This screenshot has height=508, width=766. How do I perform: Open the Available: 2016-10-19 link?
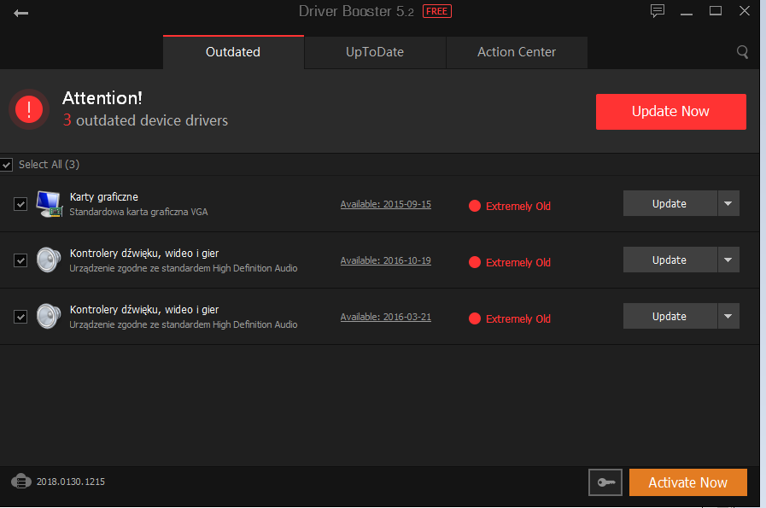tap(385, 260)
